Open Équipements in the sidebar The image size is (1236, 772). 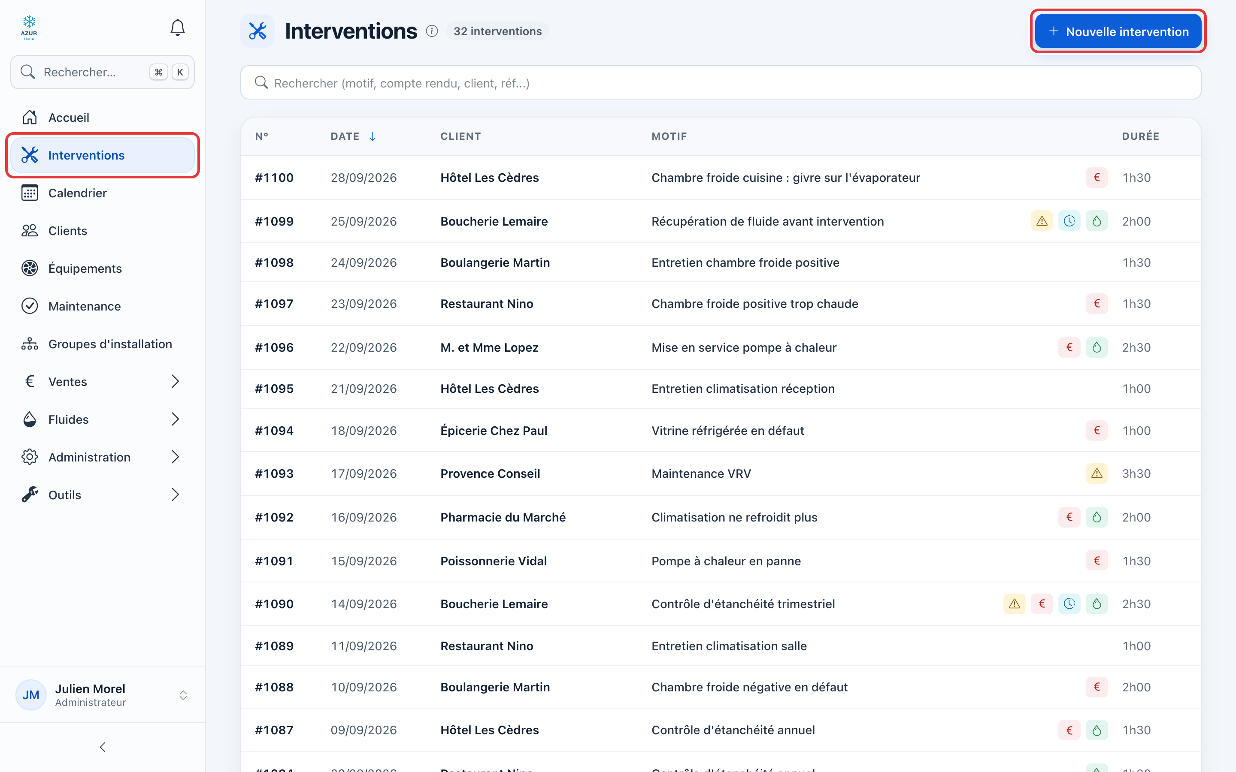point(103,268)
